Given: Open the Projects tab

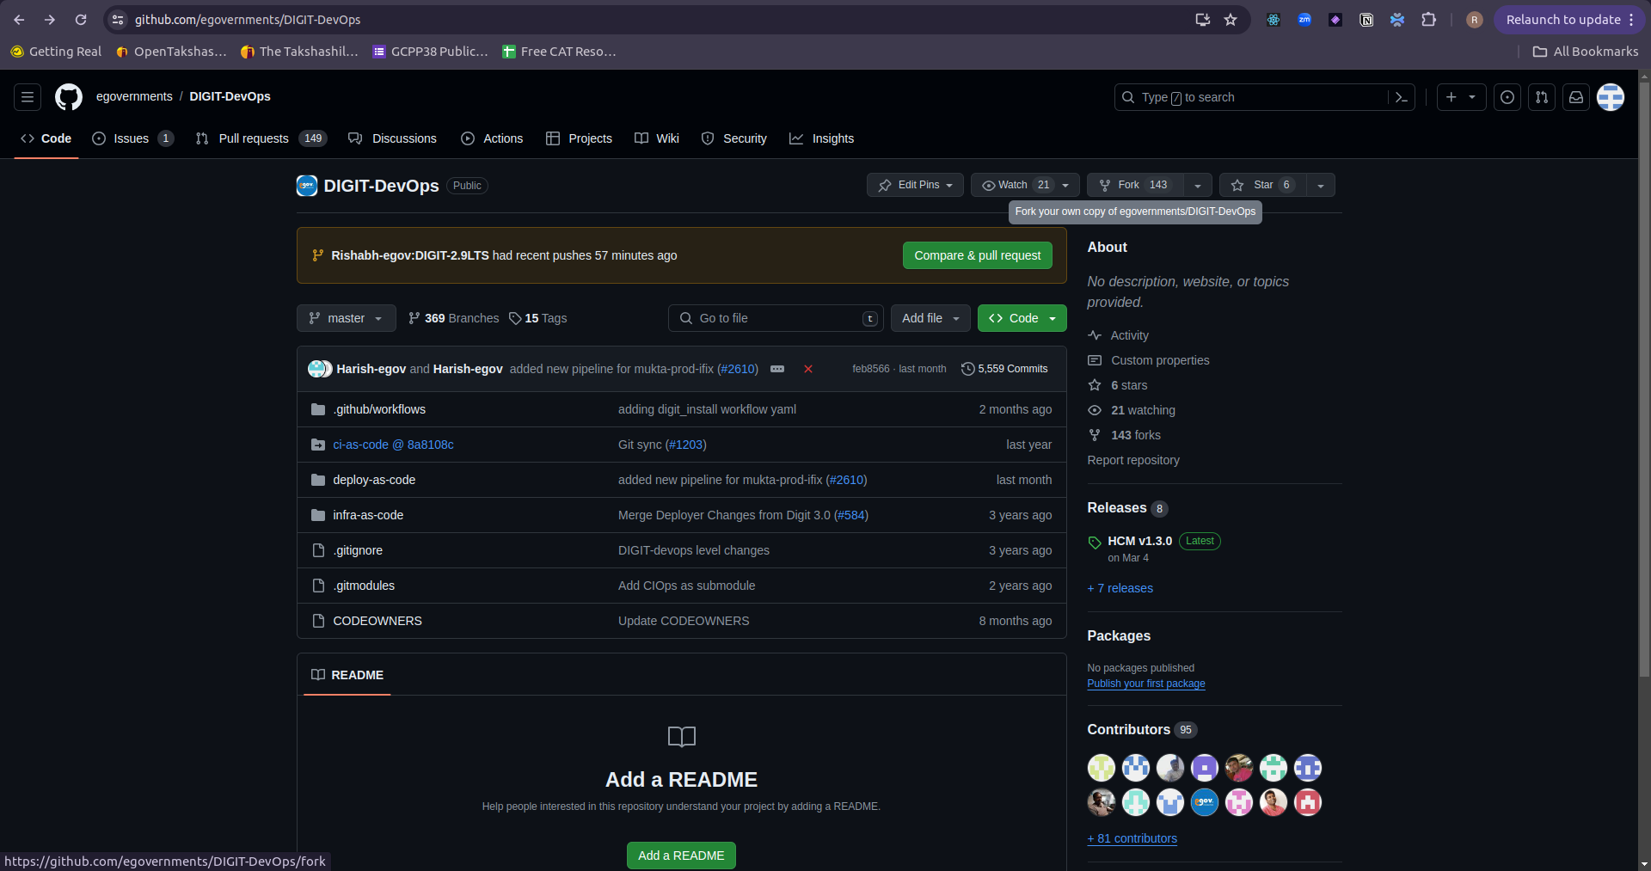Looking at the screenshot, I should click(580, 138).
